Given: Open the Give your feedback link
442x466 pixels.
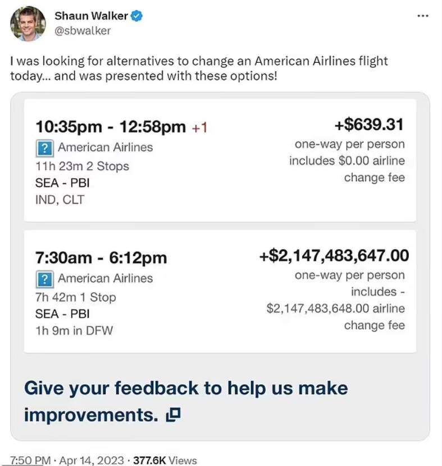Looking at the screenshot, I should 186,401.
